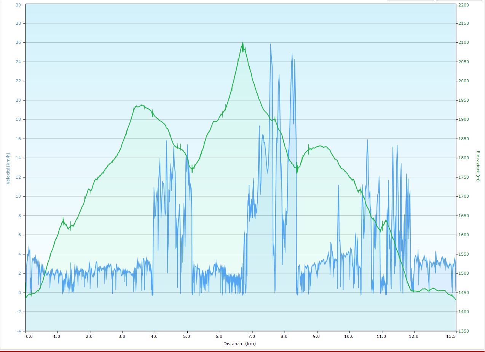
Task: Click the Velocità (km/h) axis title
Action: (x=8, y=168)
